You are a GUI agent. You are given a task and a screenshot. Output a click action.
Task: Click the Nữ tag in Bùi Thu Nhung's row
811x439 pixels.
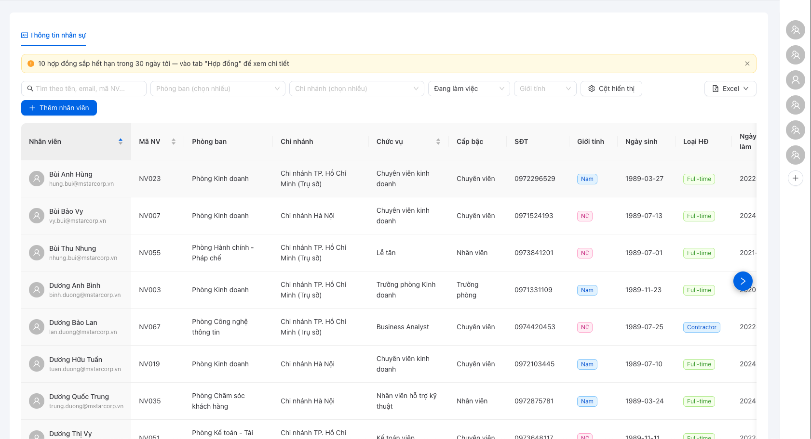585,253
